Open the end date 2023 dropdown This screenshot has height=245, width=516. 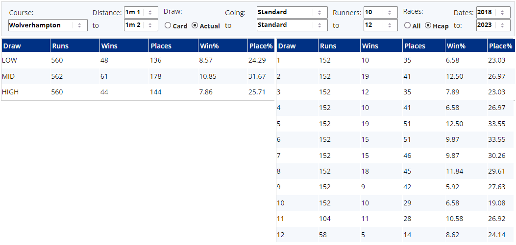click(493, 25)
